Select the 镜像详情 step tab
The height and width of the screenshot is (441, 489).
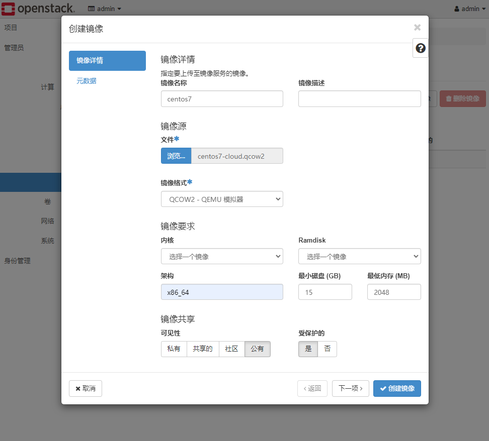[107, 61]
